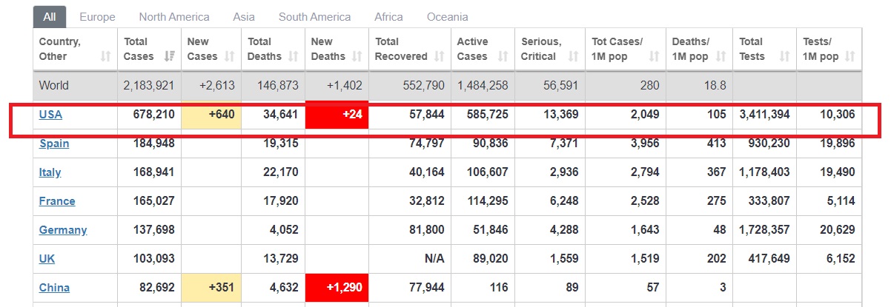Open the Germany link
Viewport: 891px width, 307px height.
tap(63, 230)
